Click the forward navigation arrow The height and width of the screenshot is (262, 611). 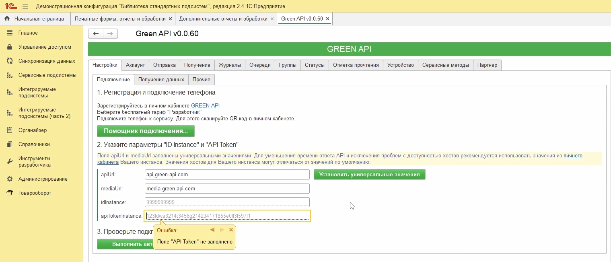pyautogui.click(x=110, y=34)
